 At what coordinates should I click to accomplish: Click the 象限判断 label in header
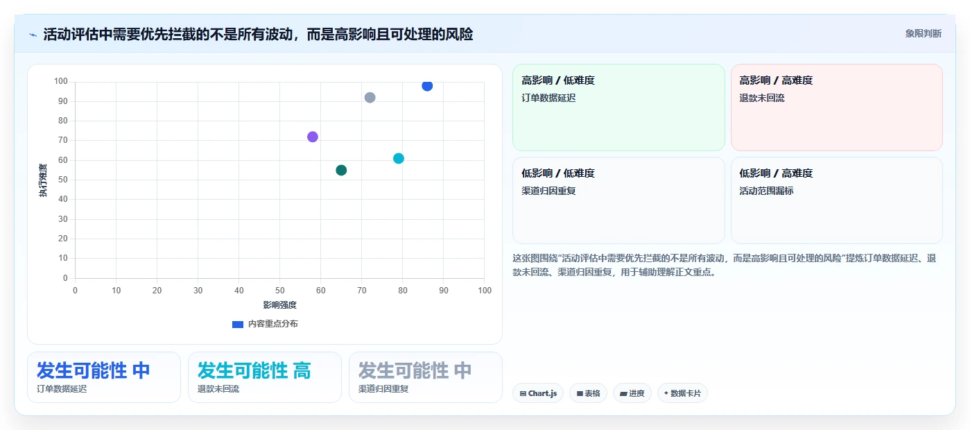pos(923,33)
